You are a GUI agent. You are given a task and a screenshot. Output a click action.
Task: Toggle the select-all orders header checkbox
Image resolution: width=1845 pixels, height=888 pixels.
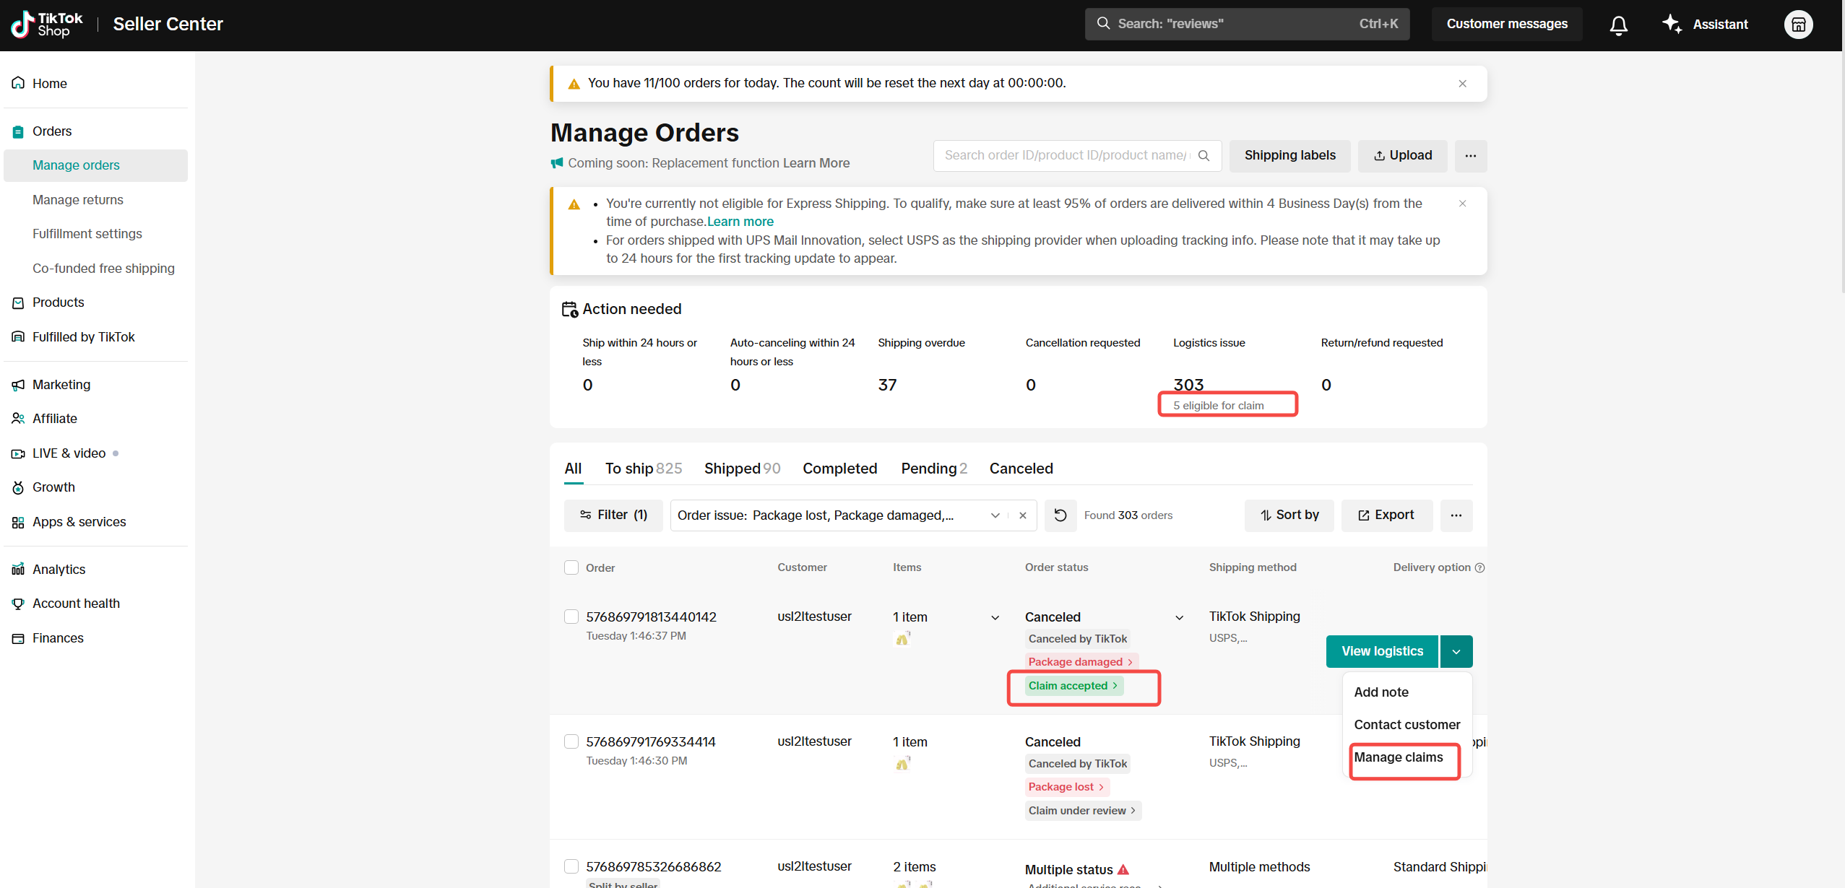click(571, 567)
